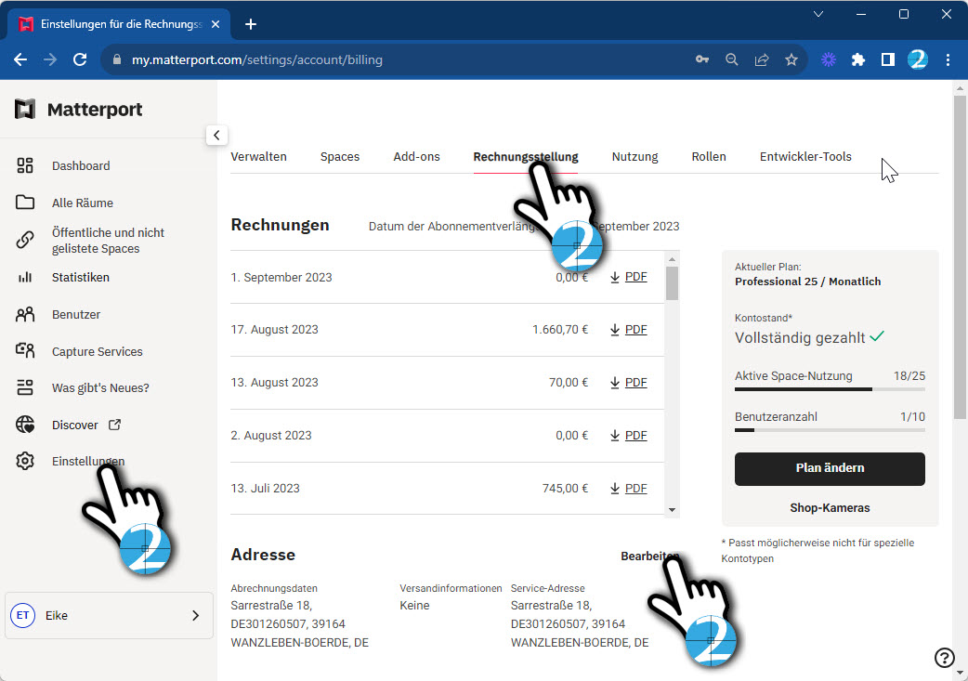Toggle the browser side panel icon
This screenshot has height=681, width=968.
(888, 59)
